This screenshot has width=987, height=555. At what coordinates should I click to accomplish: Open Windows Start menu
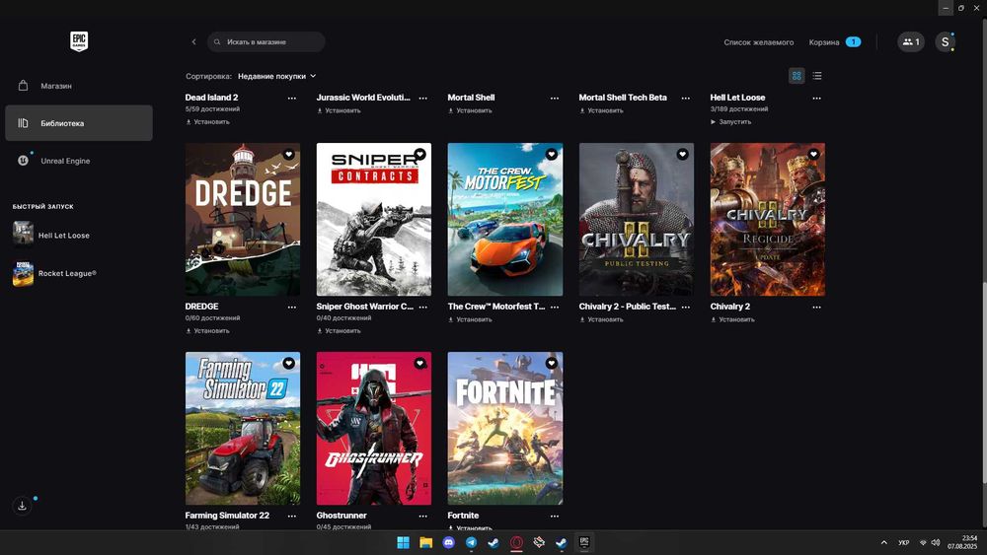403,542
